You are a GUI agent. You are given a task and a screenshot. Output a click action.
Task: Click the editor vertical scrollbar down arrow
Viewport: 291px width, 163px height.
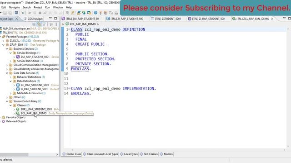click(288, 146)
